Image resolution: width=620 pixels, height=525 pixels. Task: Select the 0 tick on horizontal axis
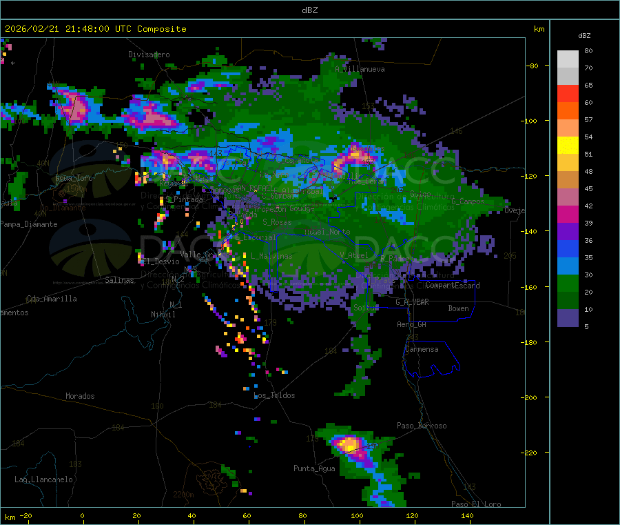click(x=82, y=515)
